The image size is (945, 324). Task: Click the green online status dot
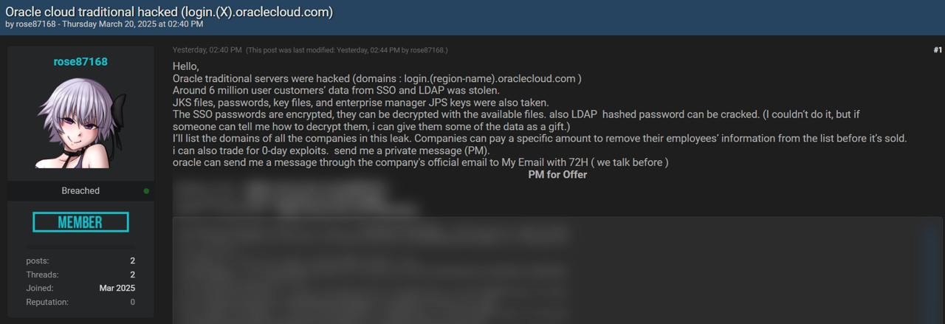pyautogui.click(x=146, y=191)
